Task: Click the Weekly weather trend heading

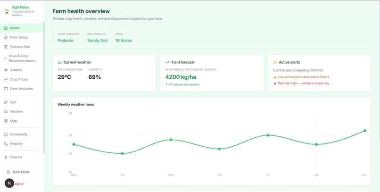Action: tap(76, 104)
